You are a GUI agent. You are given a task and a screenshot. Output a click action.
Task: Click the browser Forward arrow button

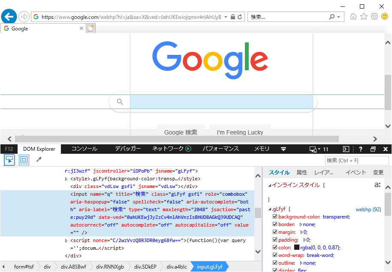pyautogui.click(x=24, y=17)
